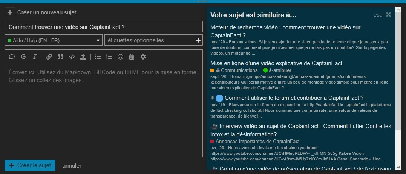Upload a file using the upload icon
This screenshot has height=174, width=406.
pos(83,56)
